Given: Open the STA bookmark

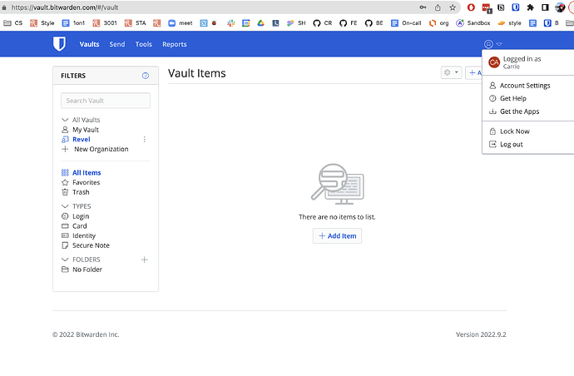Looking at the screenshot, I should (x=135, y=23).
